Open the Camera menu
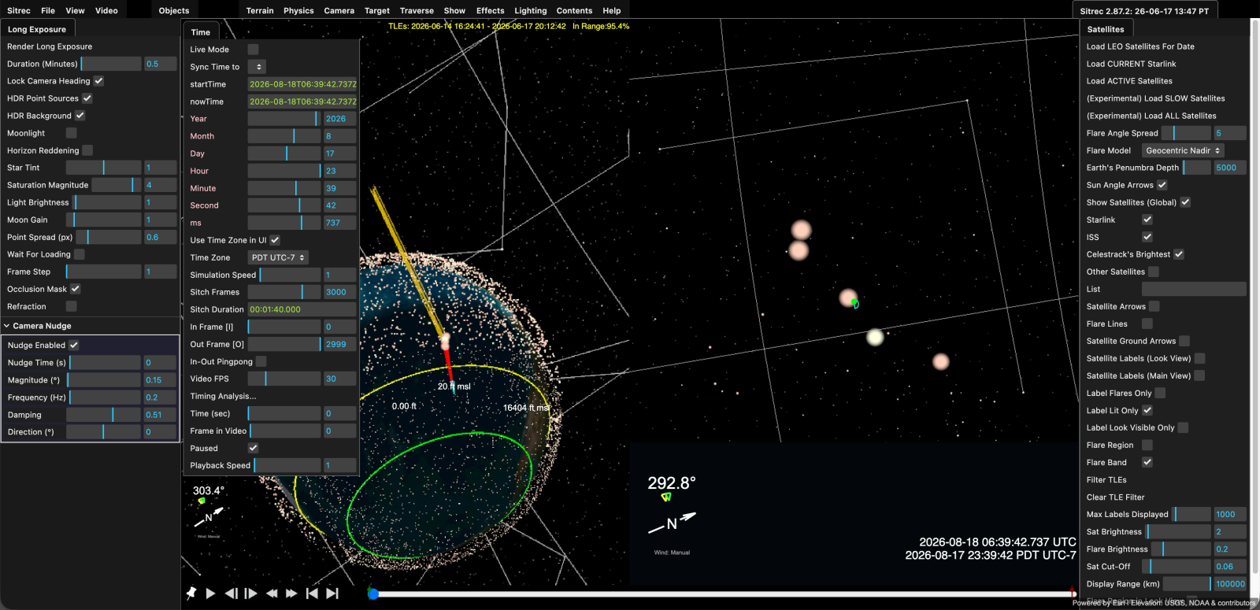Viewport: 1260px width, 610px height. coord(339,10)
